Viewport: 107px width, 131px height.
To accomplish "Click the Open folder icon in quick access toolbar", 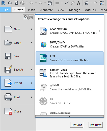I will tap(10, 3).
